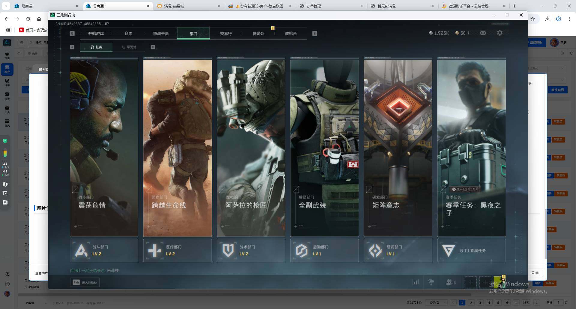Collapse the sidebar menu with double-chevron icon

tap(19, 53)
